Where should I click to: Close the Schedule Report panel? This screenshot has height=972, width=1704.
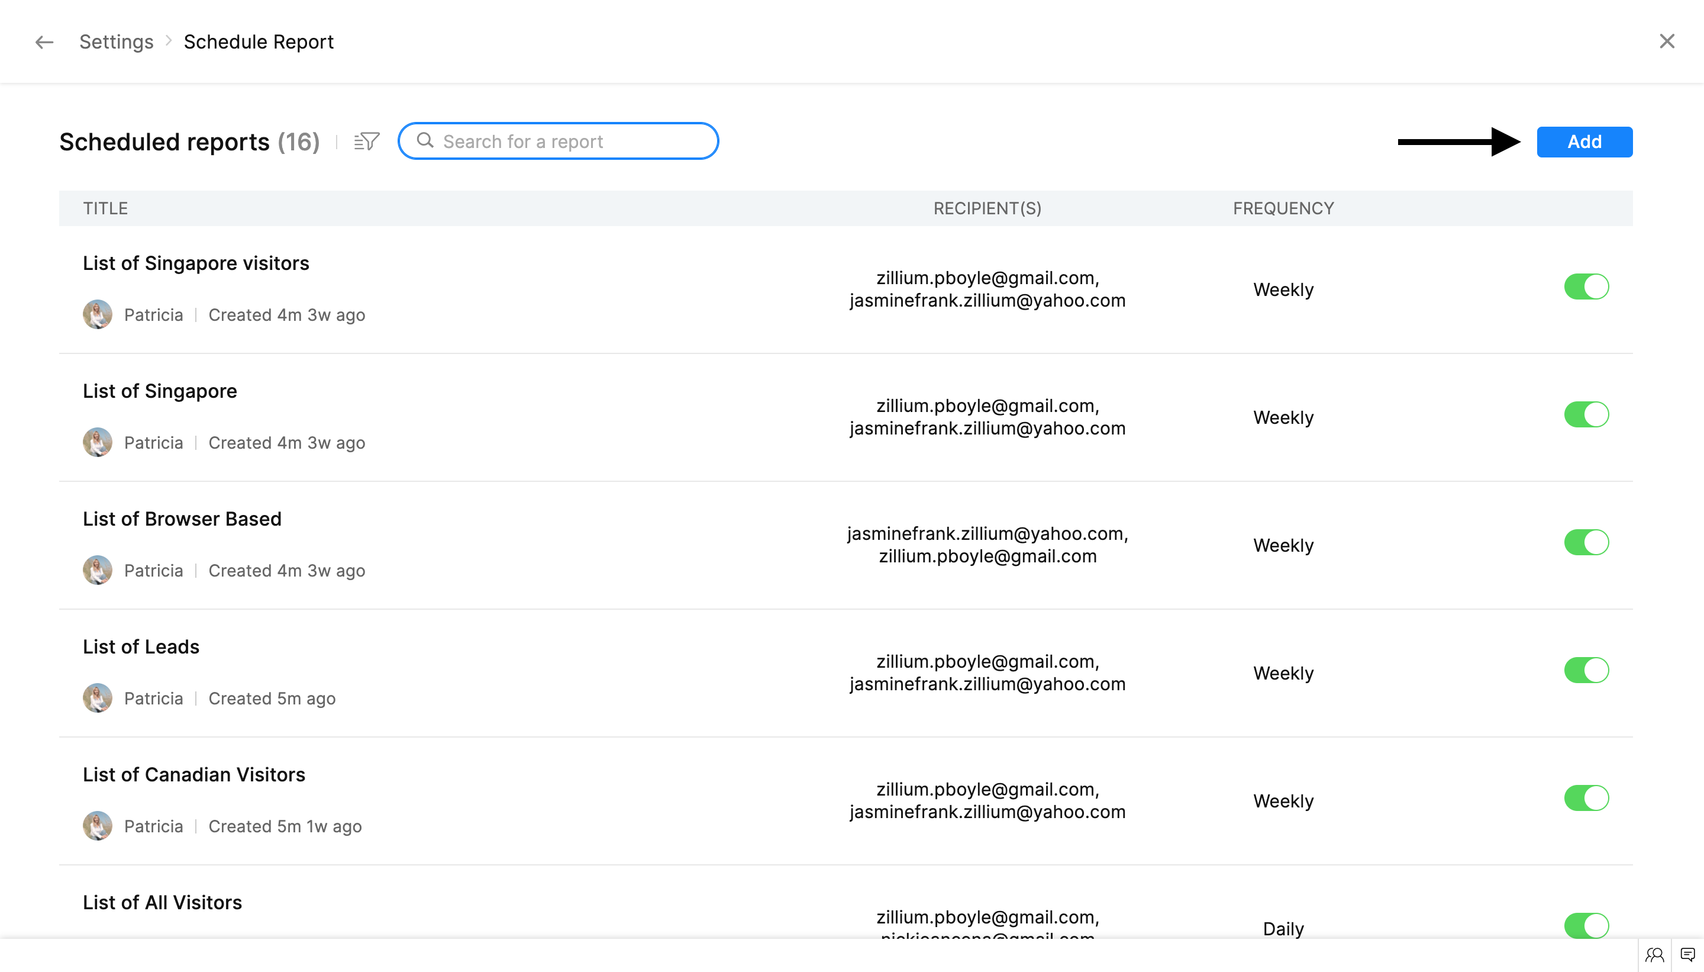[x=1667, y=41]
